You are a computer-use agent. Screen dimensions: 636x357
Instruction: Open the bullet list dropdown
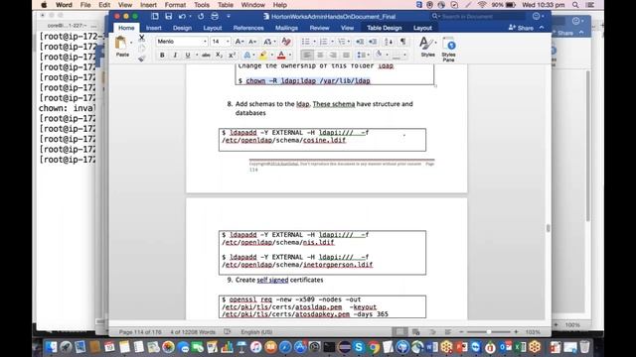click(x=314, y=42)
